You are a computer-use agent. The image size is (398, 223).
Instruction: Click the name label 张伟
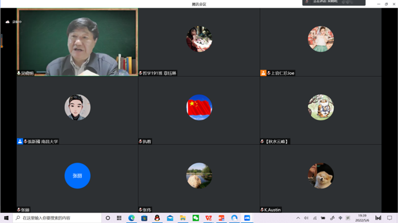coord(147,210)
